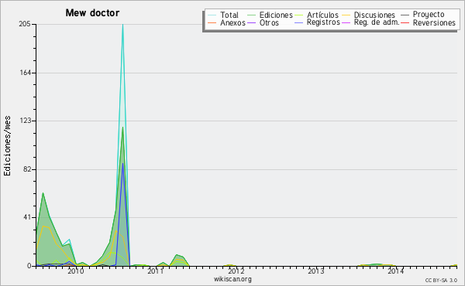Click the x-axis year label 2012
The height and width of the screenshot is (286, 465).
click(x=236, y=271)
